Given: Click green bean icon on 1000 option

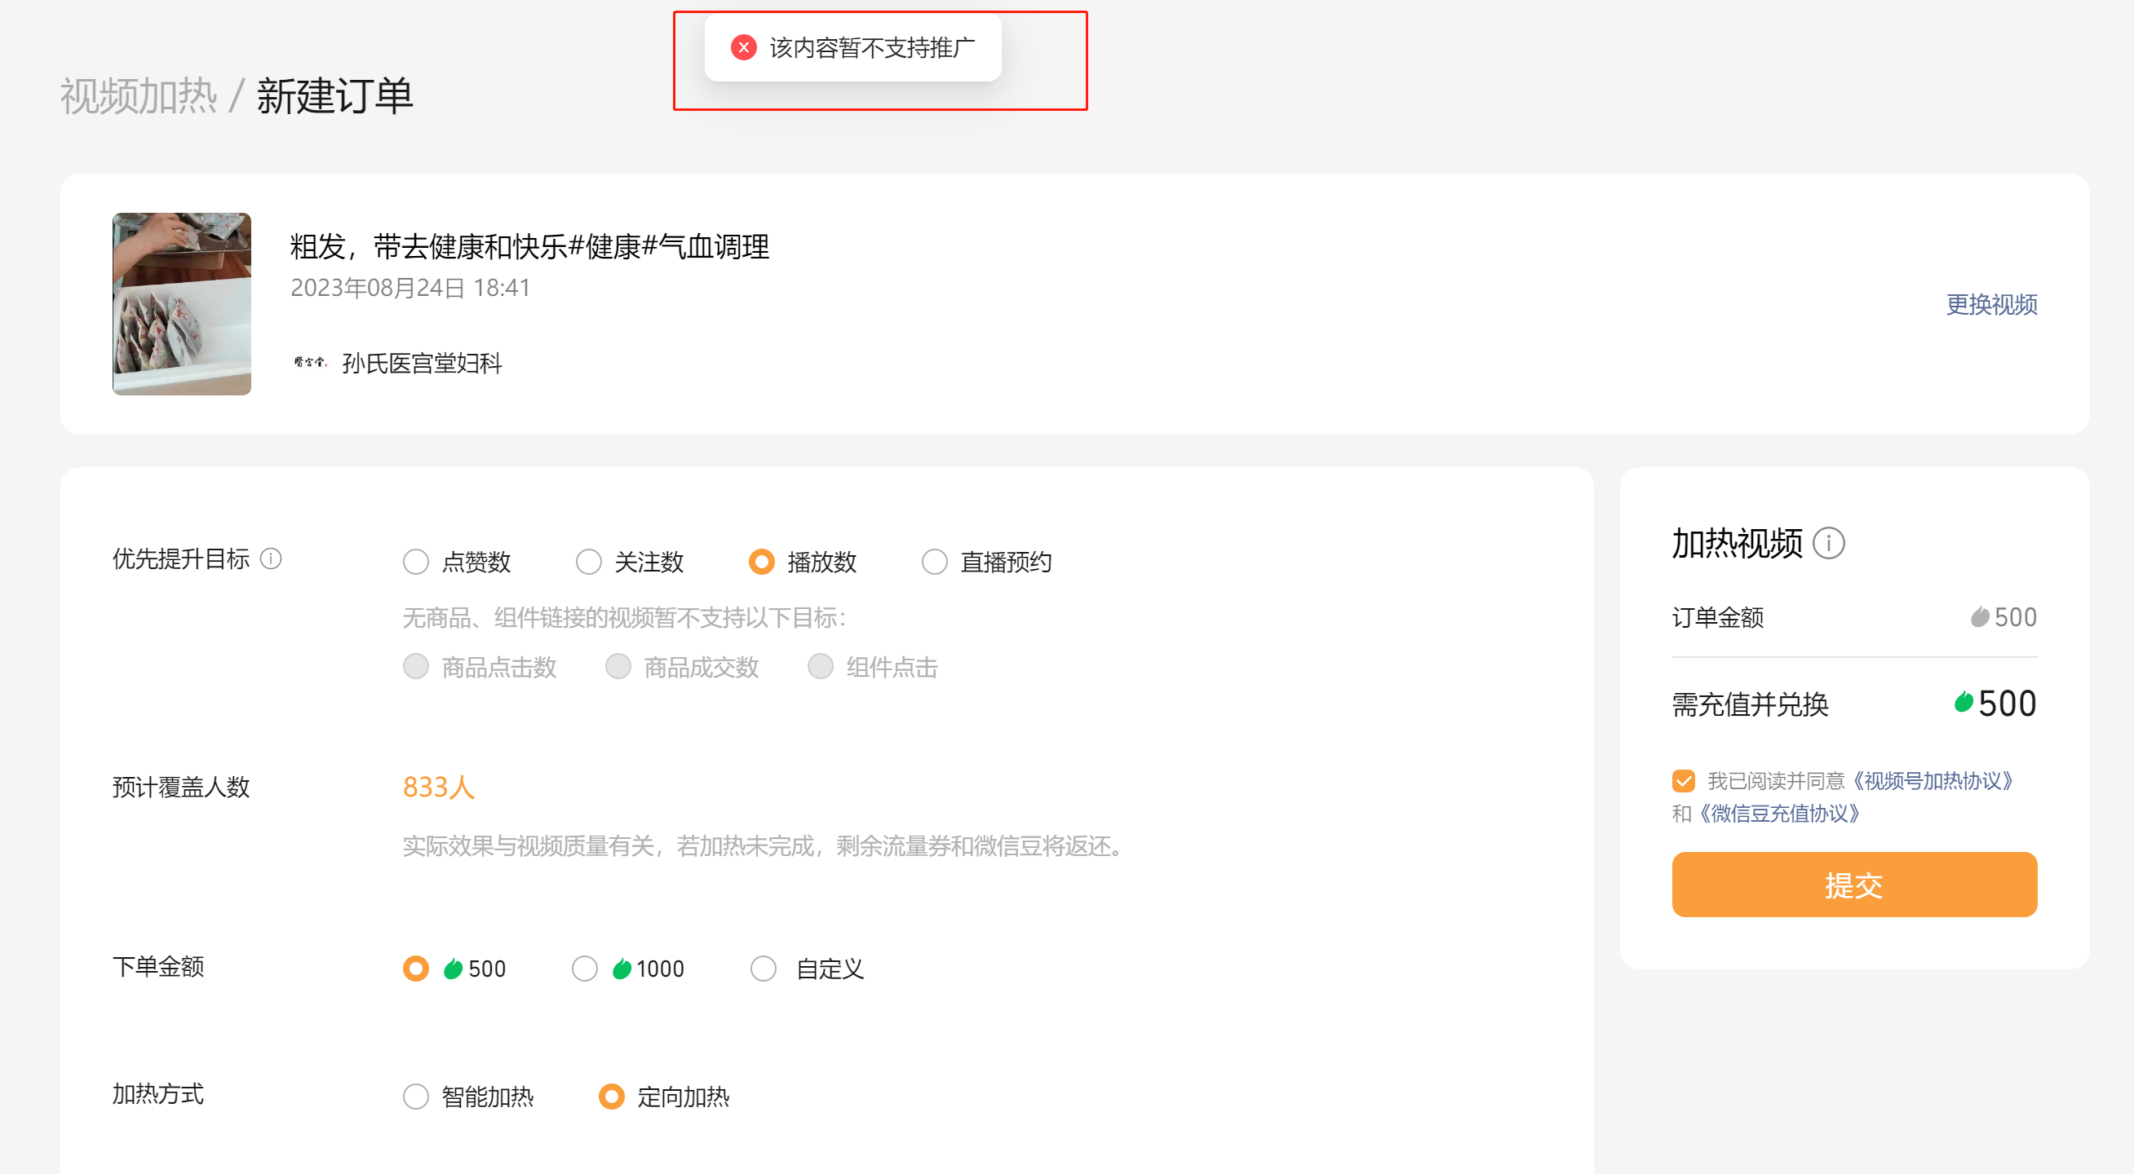Looking at the screenshot, I should click(622, 969).
